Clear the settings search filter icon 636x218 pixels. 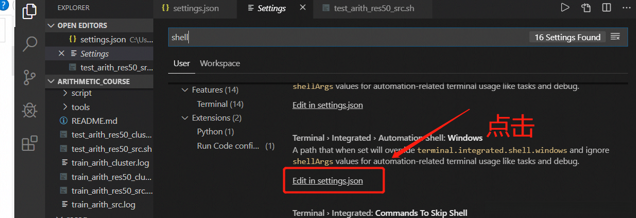coord(615,37)
